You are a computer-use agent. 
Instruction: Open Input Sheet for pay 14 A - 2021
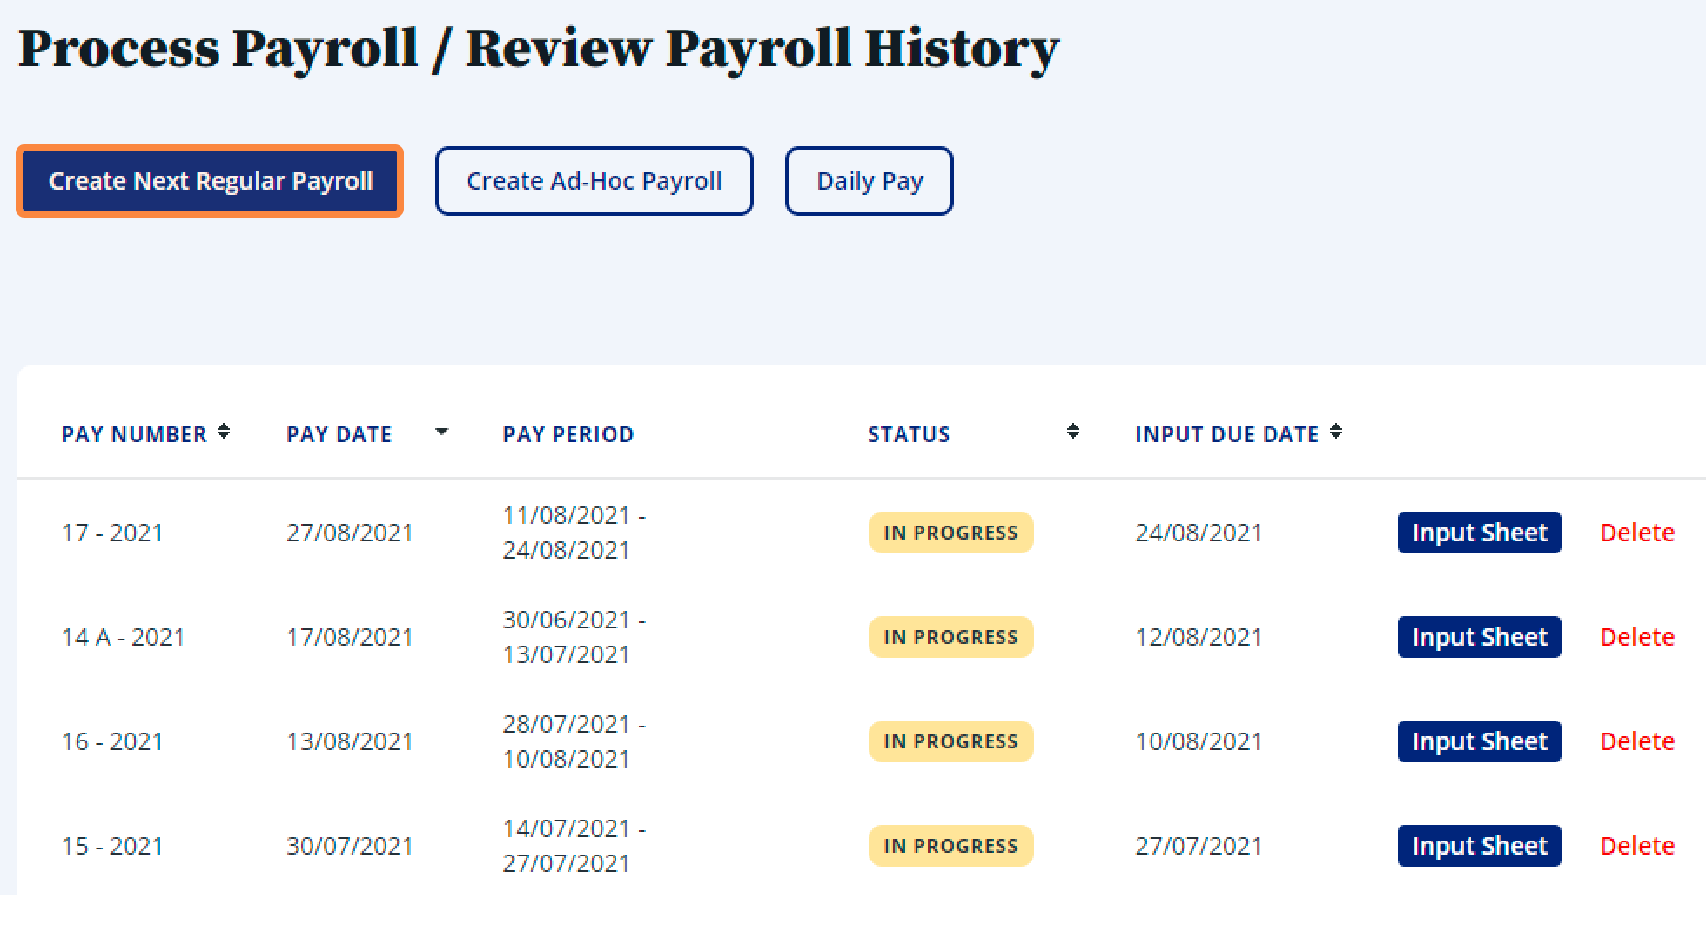(x=1479, y=637)
